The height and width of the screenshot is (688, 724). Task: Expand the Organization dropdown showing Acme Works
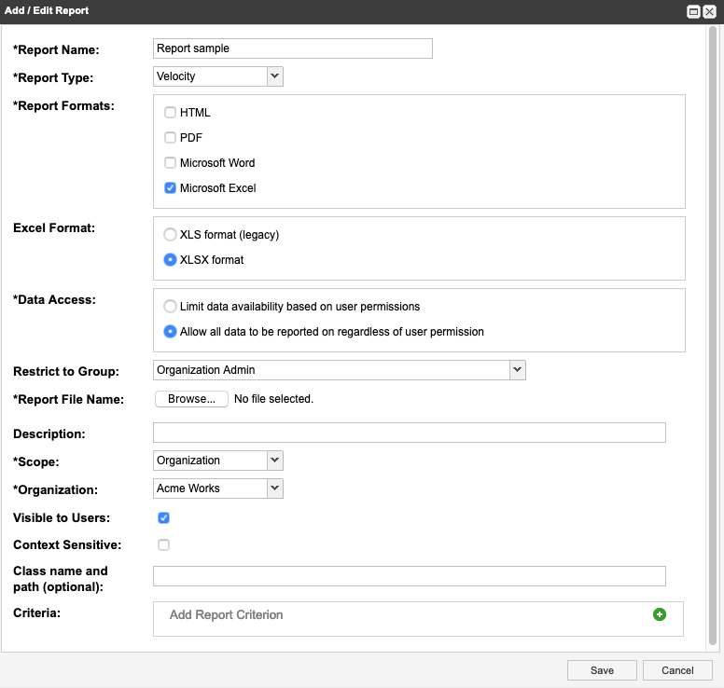tap(217, 488)
